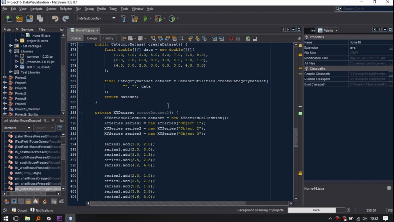This screenshot has width=394, height=222.
Task: Toggle show fields filter in Navigator
Action: tap(14, 201)
